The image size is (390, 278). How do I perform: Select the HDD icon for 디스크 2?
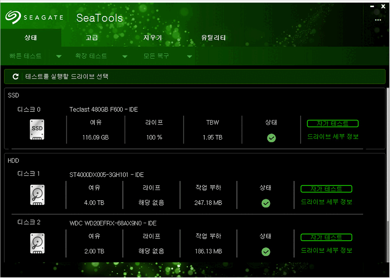point(37,243)
